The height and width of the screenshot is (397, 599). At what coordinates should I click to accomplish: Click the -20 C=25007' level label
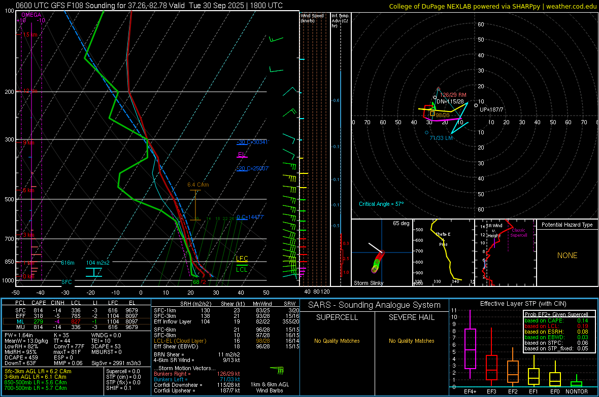click(x=253, y=168)
